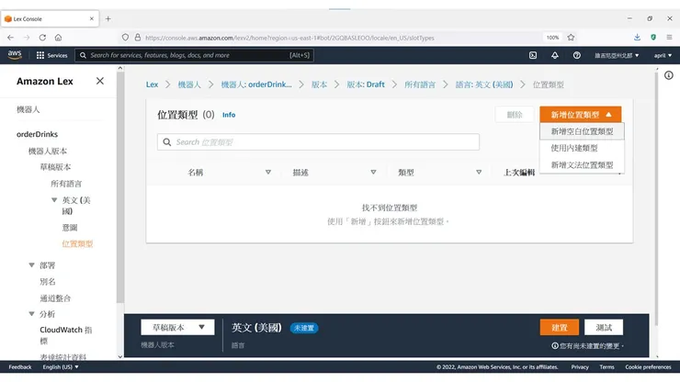Open 草稿版本 in the sidebar

(55, 167)
